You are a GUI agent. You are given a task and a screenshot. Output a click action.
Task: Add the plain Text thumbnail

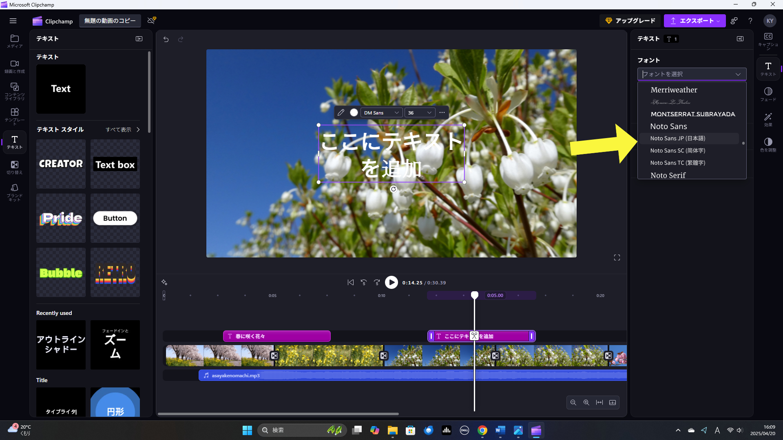61,89
